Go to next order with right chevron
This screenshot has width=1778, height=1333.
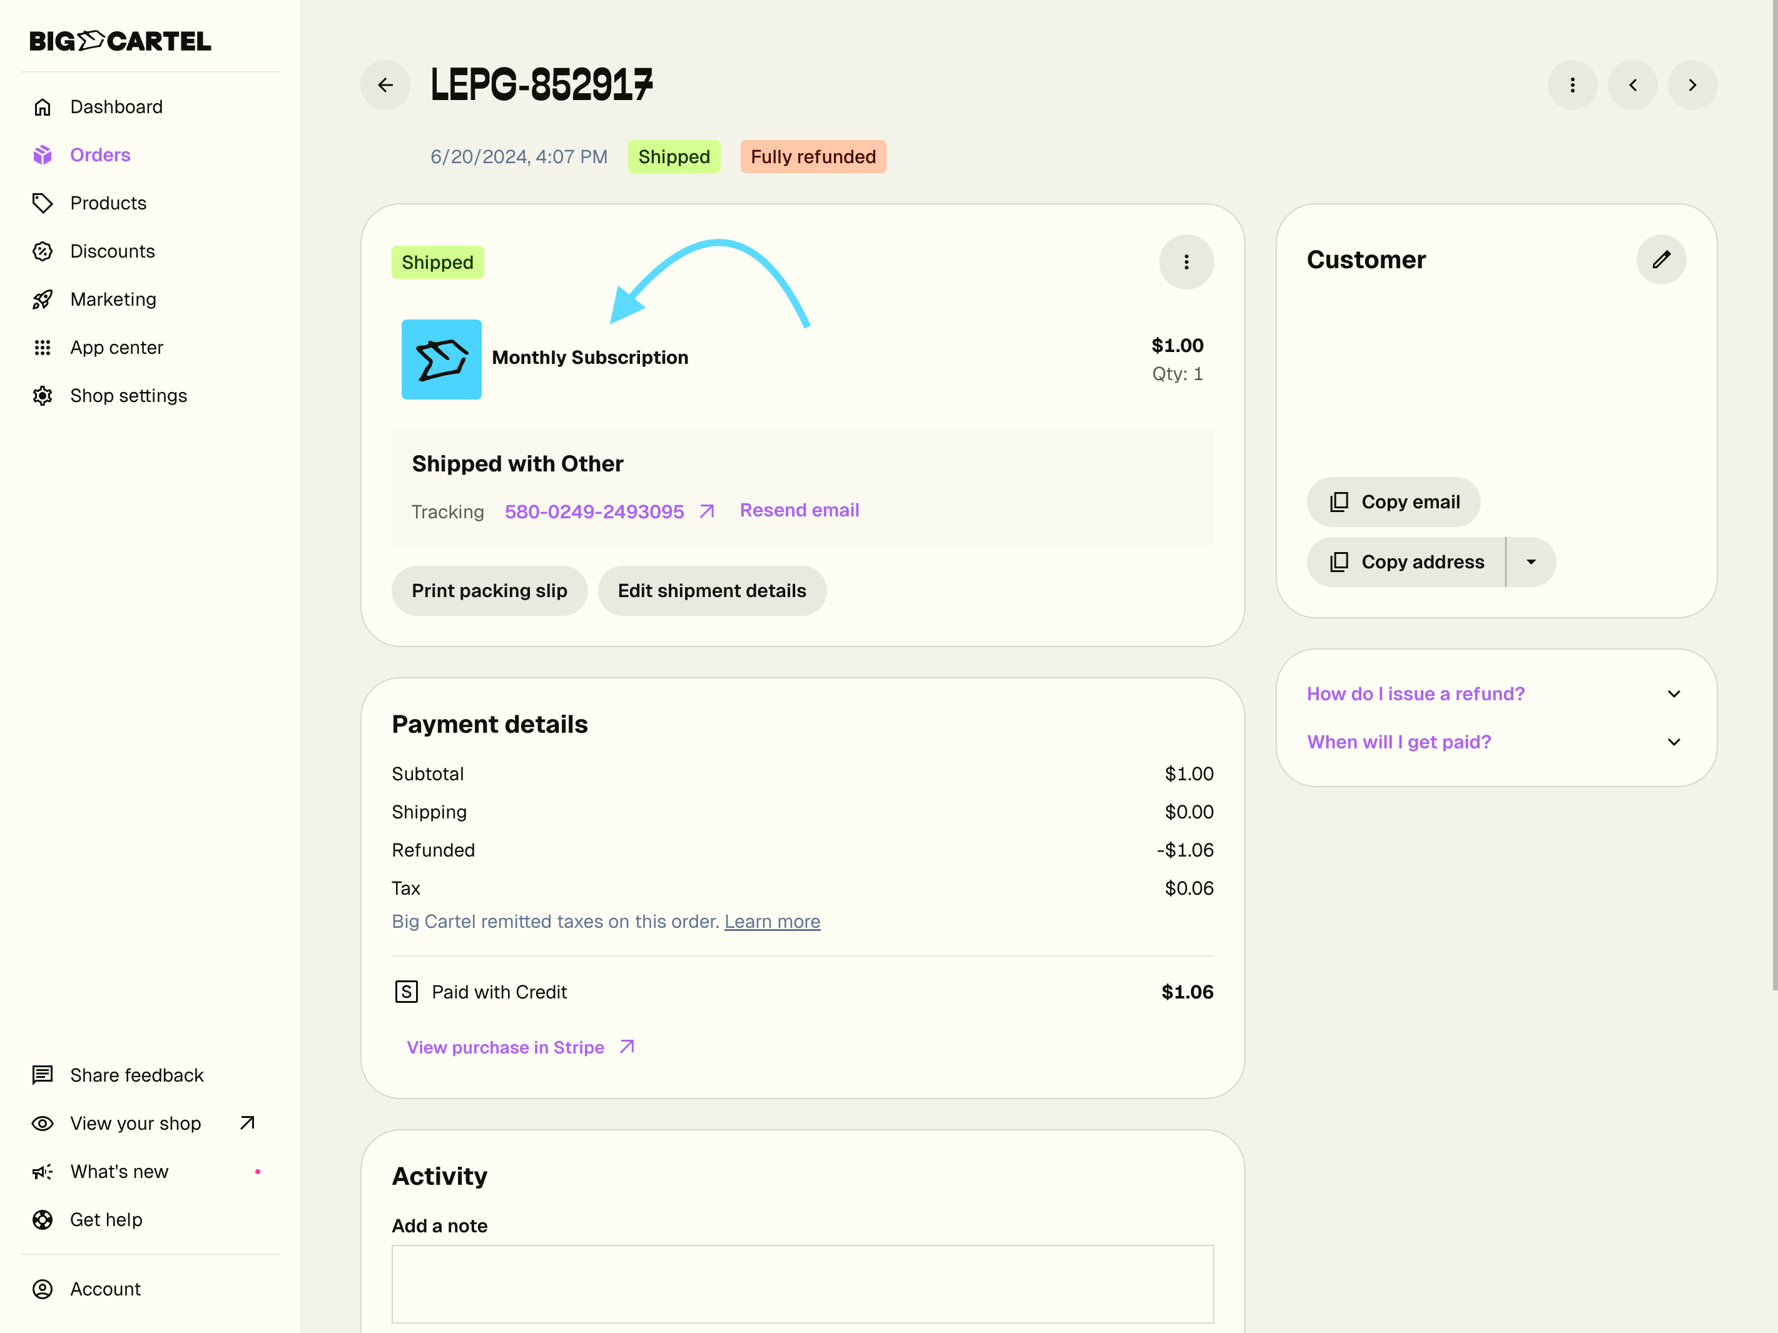(1692, 85)
